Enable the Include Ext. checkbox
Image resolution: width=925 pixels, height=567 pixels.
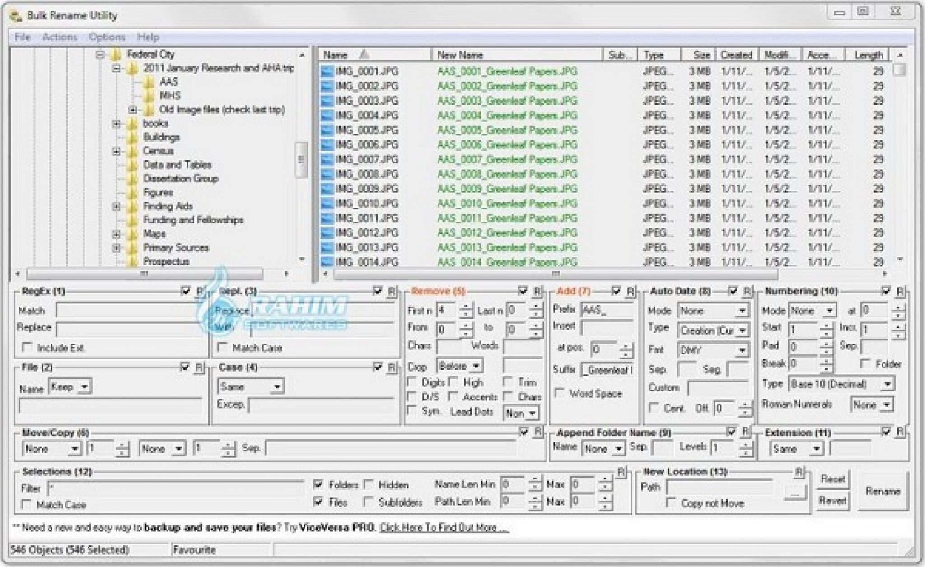coord(27,347)
